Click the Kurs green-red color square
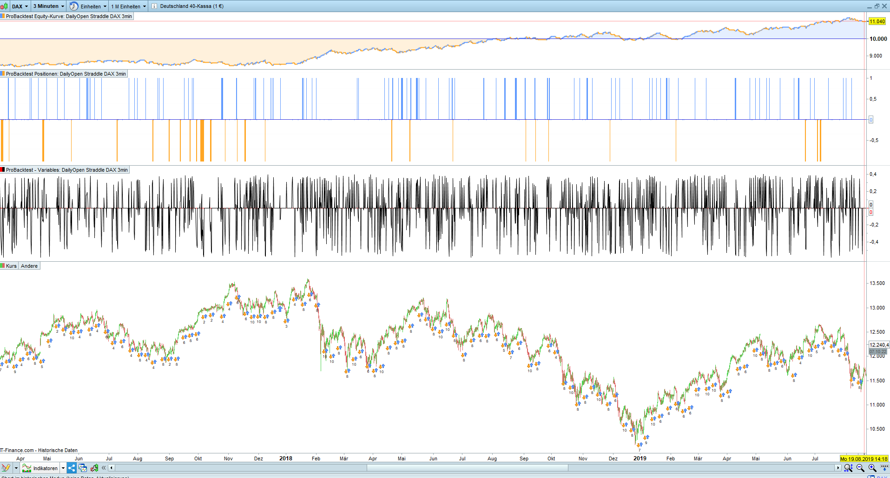 point(2,266)
